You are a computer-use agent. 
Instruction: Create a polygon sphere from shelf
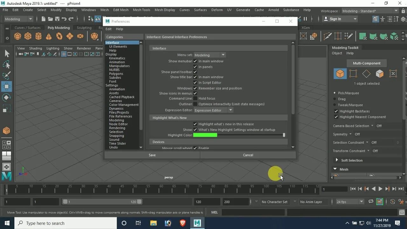(17, 36)
